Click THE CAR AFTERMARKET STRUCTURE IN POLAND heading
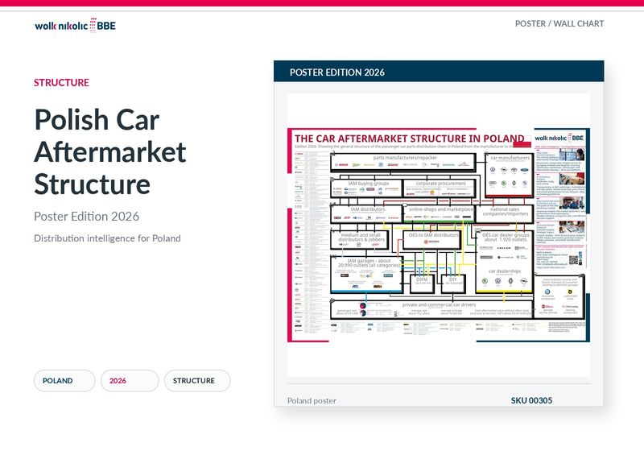644x455 pixels. point(410,139)
